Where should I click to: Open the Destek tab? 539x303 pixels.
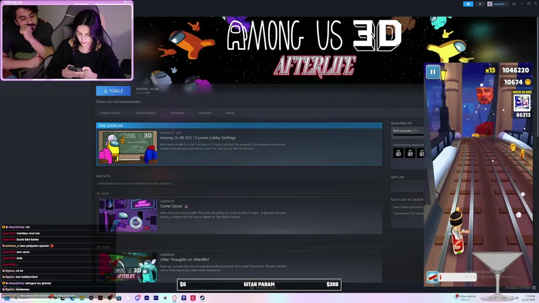[x=230, y=113]
